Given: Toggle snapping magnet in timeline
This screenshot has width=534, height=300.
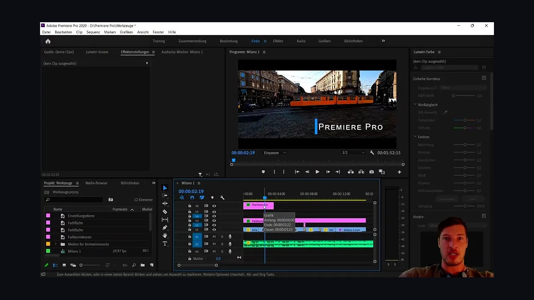Looking at the screenshot, I should point(192,198).
